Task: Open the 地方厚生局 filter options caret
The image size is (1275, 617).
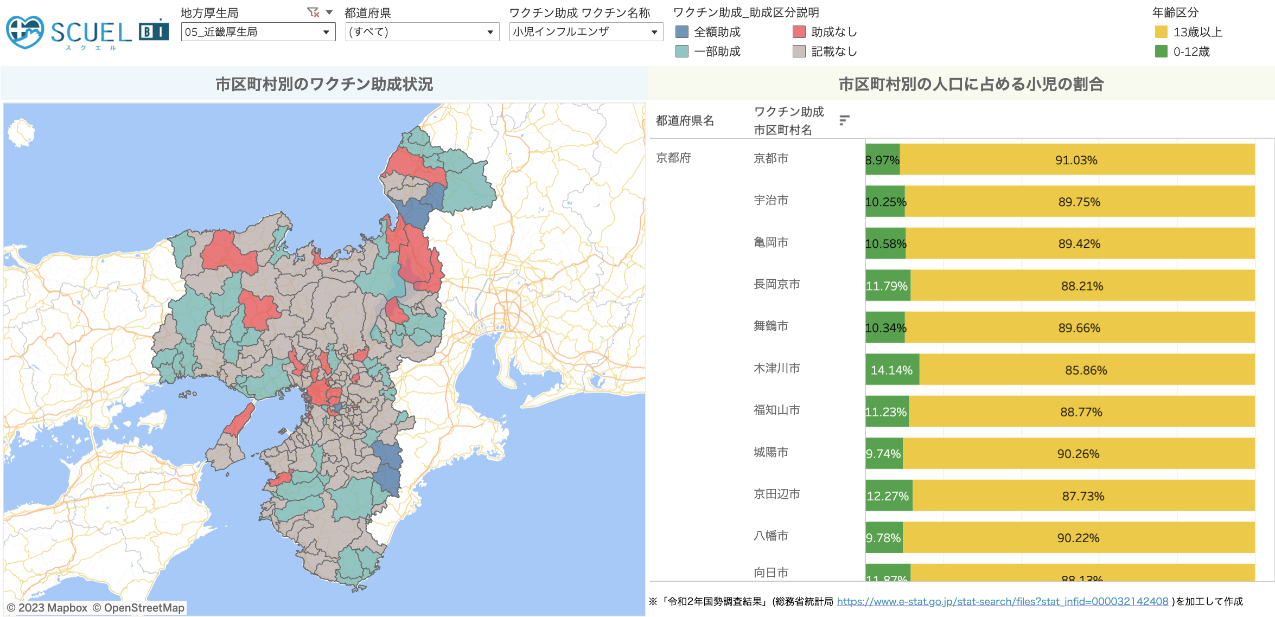Action: pos(329,12)
